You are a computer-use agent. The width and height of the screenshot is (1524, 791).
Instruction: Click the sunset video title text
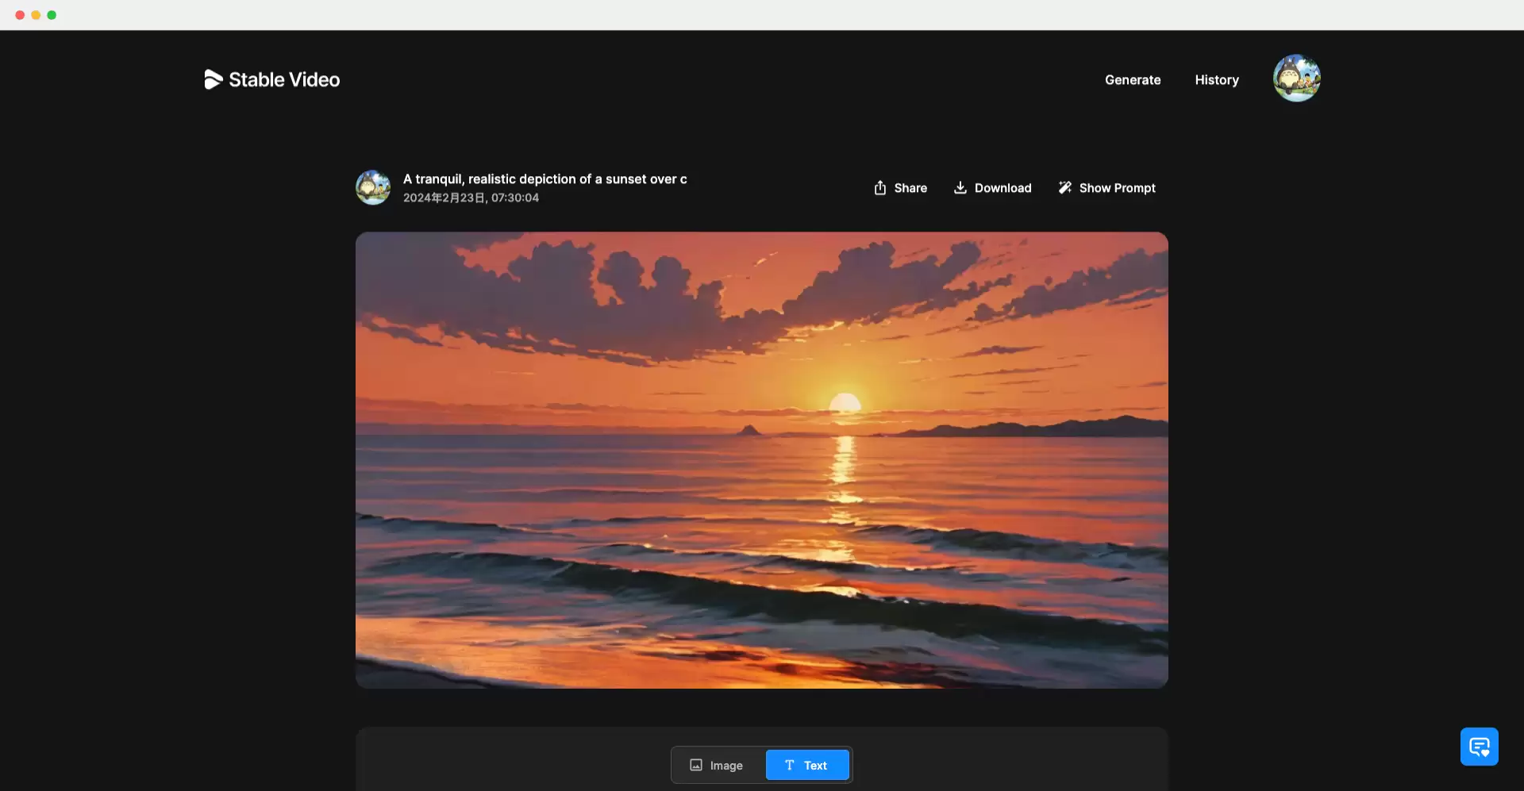tap(545, 179)
